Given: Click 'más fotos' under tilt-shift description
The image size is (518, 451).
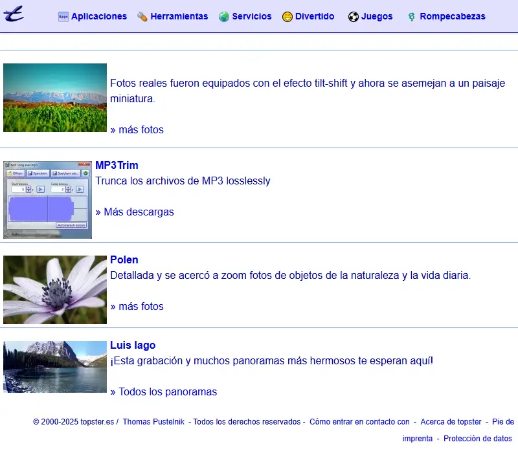Looking at the screenshot, I should (x=137, y=130).
